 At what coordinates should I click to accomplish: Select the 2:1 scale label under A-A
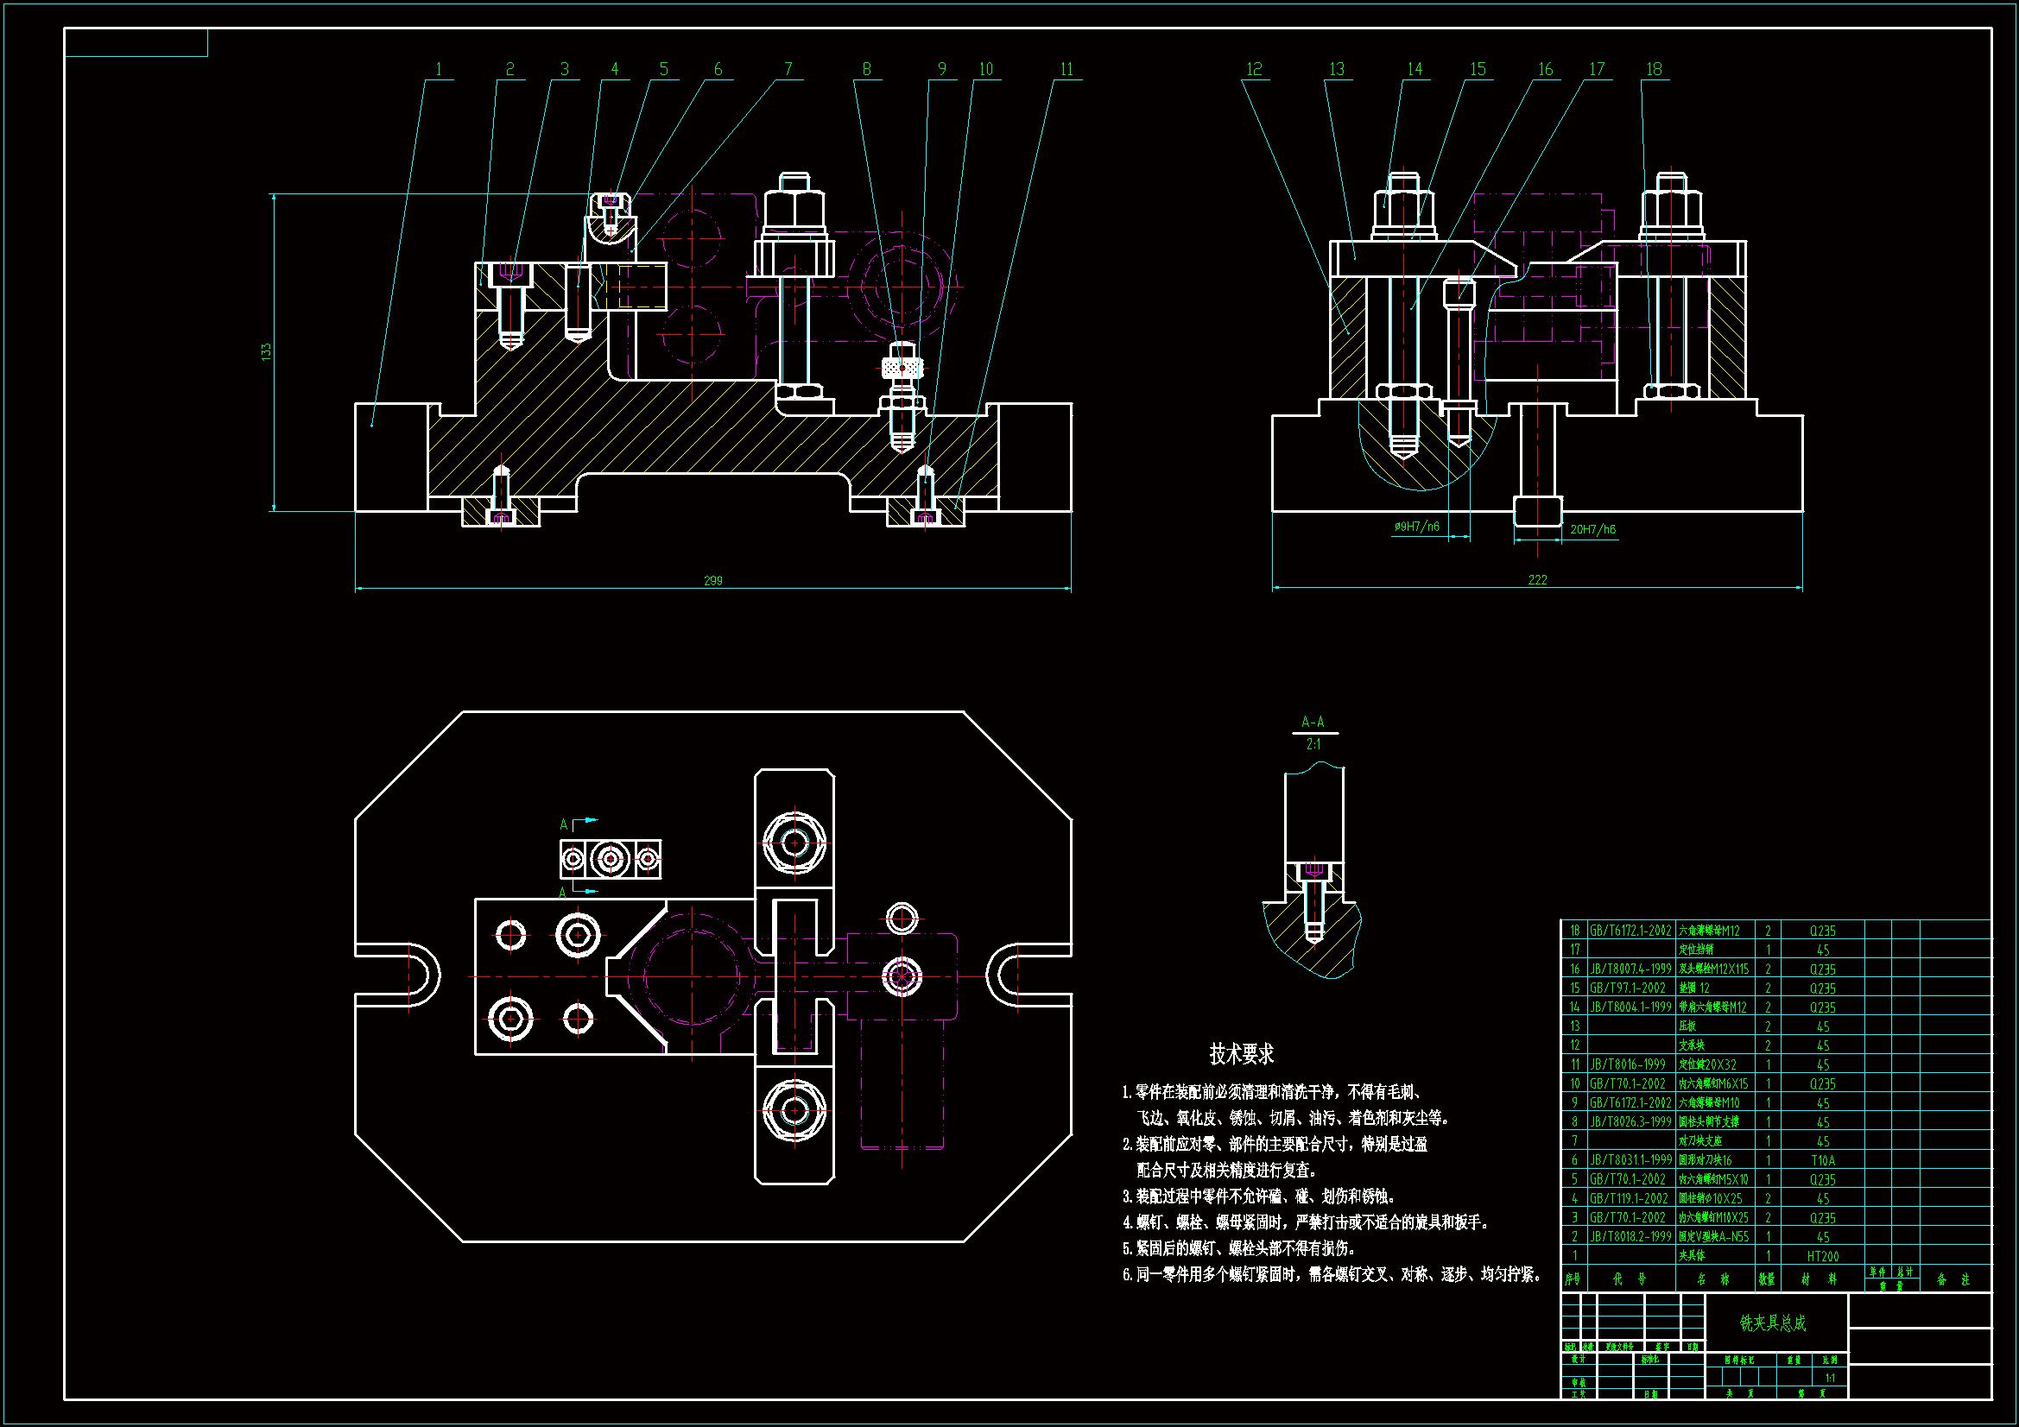(1313, 745)
